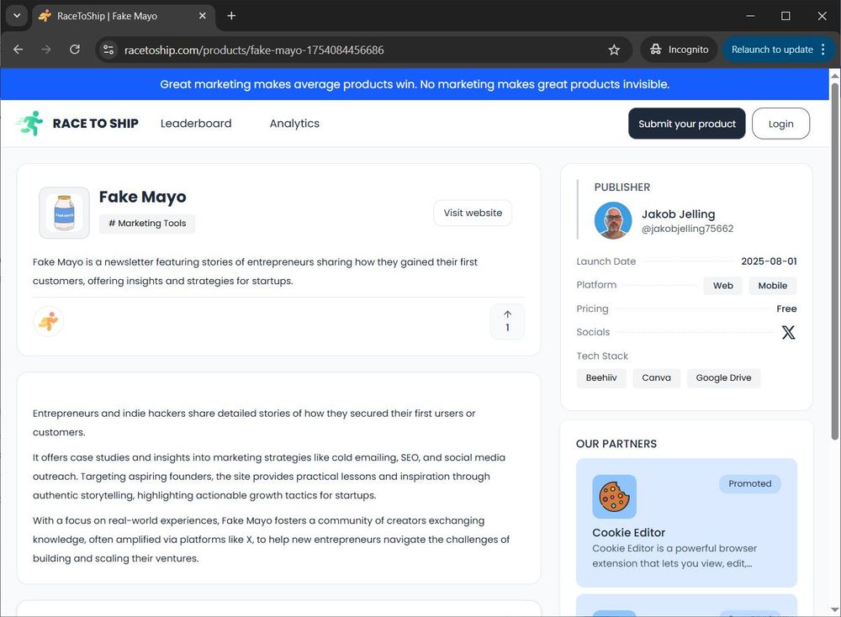This screenshot has height=617, width=841.
Task: Maximize the Chrome window
Action: 785,16
